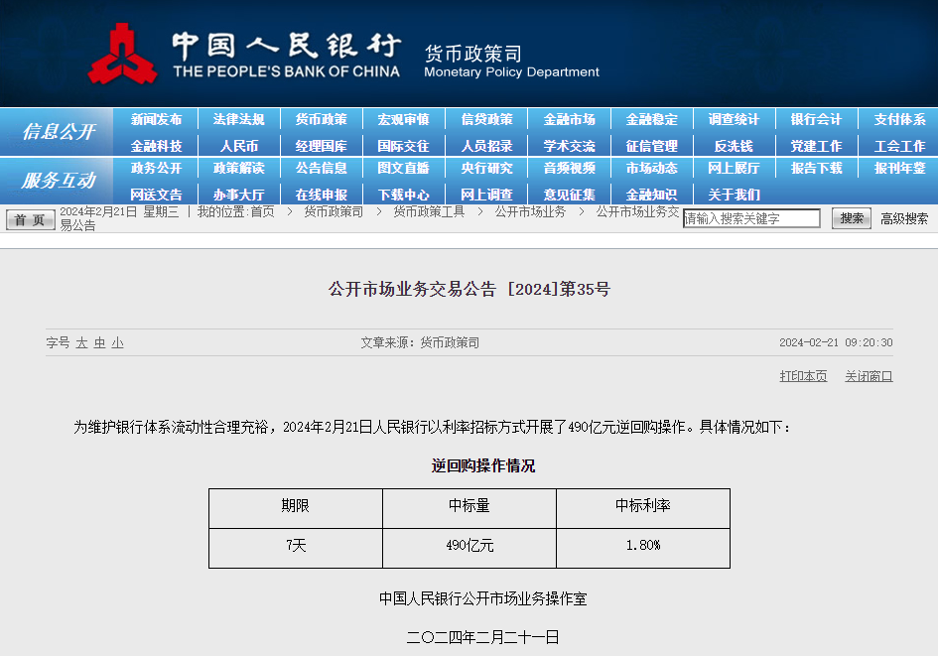
Task: Open 下载中心 in service menu
Action: [403, 195]
